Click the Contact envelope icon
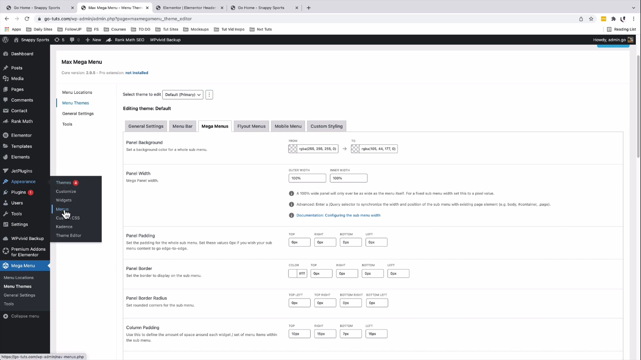The width and height of the screenshot is (641, 360). [6, 111]
